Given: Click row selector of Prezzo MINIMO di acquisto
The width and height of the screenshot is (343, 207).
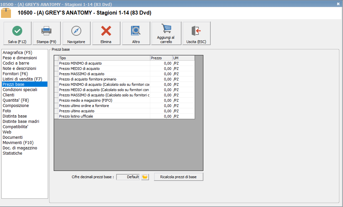Looking at the screenshot, I should pos(56,63).
